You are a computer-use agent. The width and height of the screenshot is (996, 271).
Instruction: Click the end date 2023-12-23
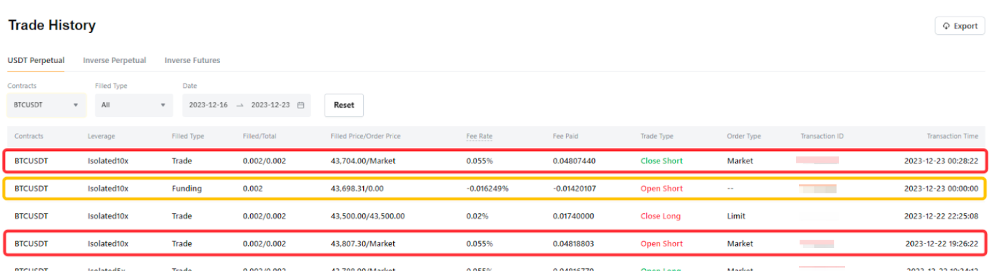click(270, 105)
